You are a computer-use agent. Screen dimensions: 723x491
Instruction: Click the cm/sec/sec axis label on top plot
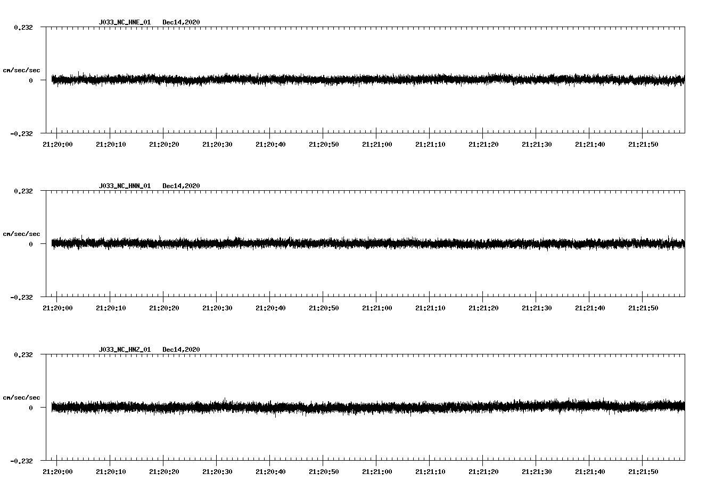coord(22,70)
